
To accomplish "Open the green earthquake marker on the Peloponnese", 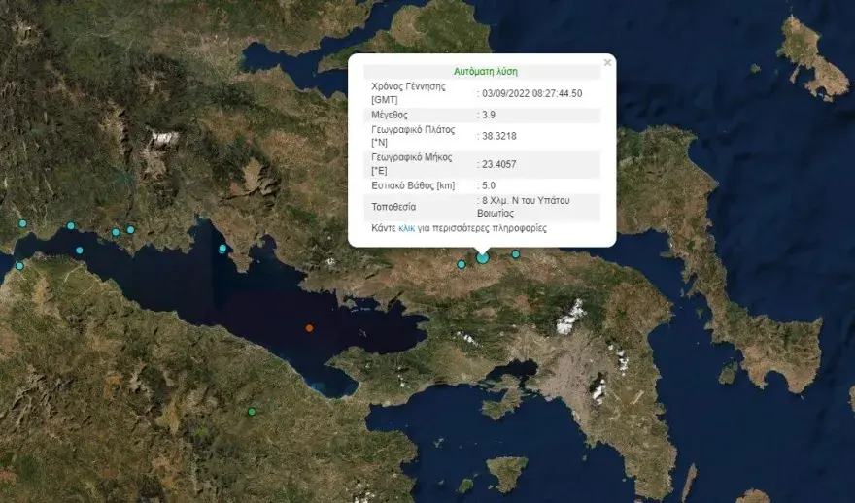I will (x=252, y=412).
